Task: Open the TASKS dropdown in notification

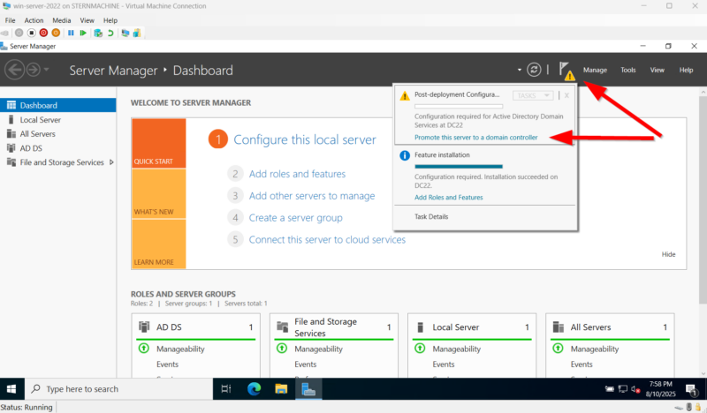Action: 533,95
